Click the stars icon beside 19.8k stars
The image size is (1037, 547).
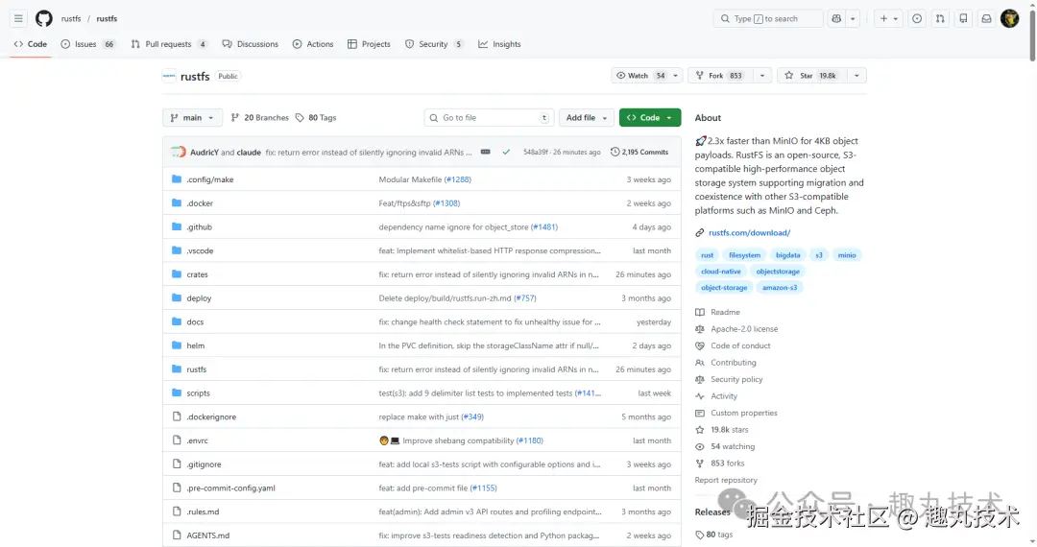click(x=700, y=429)
